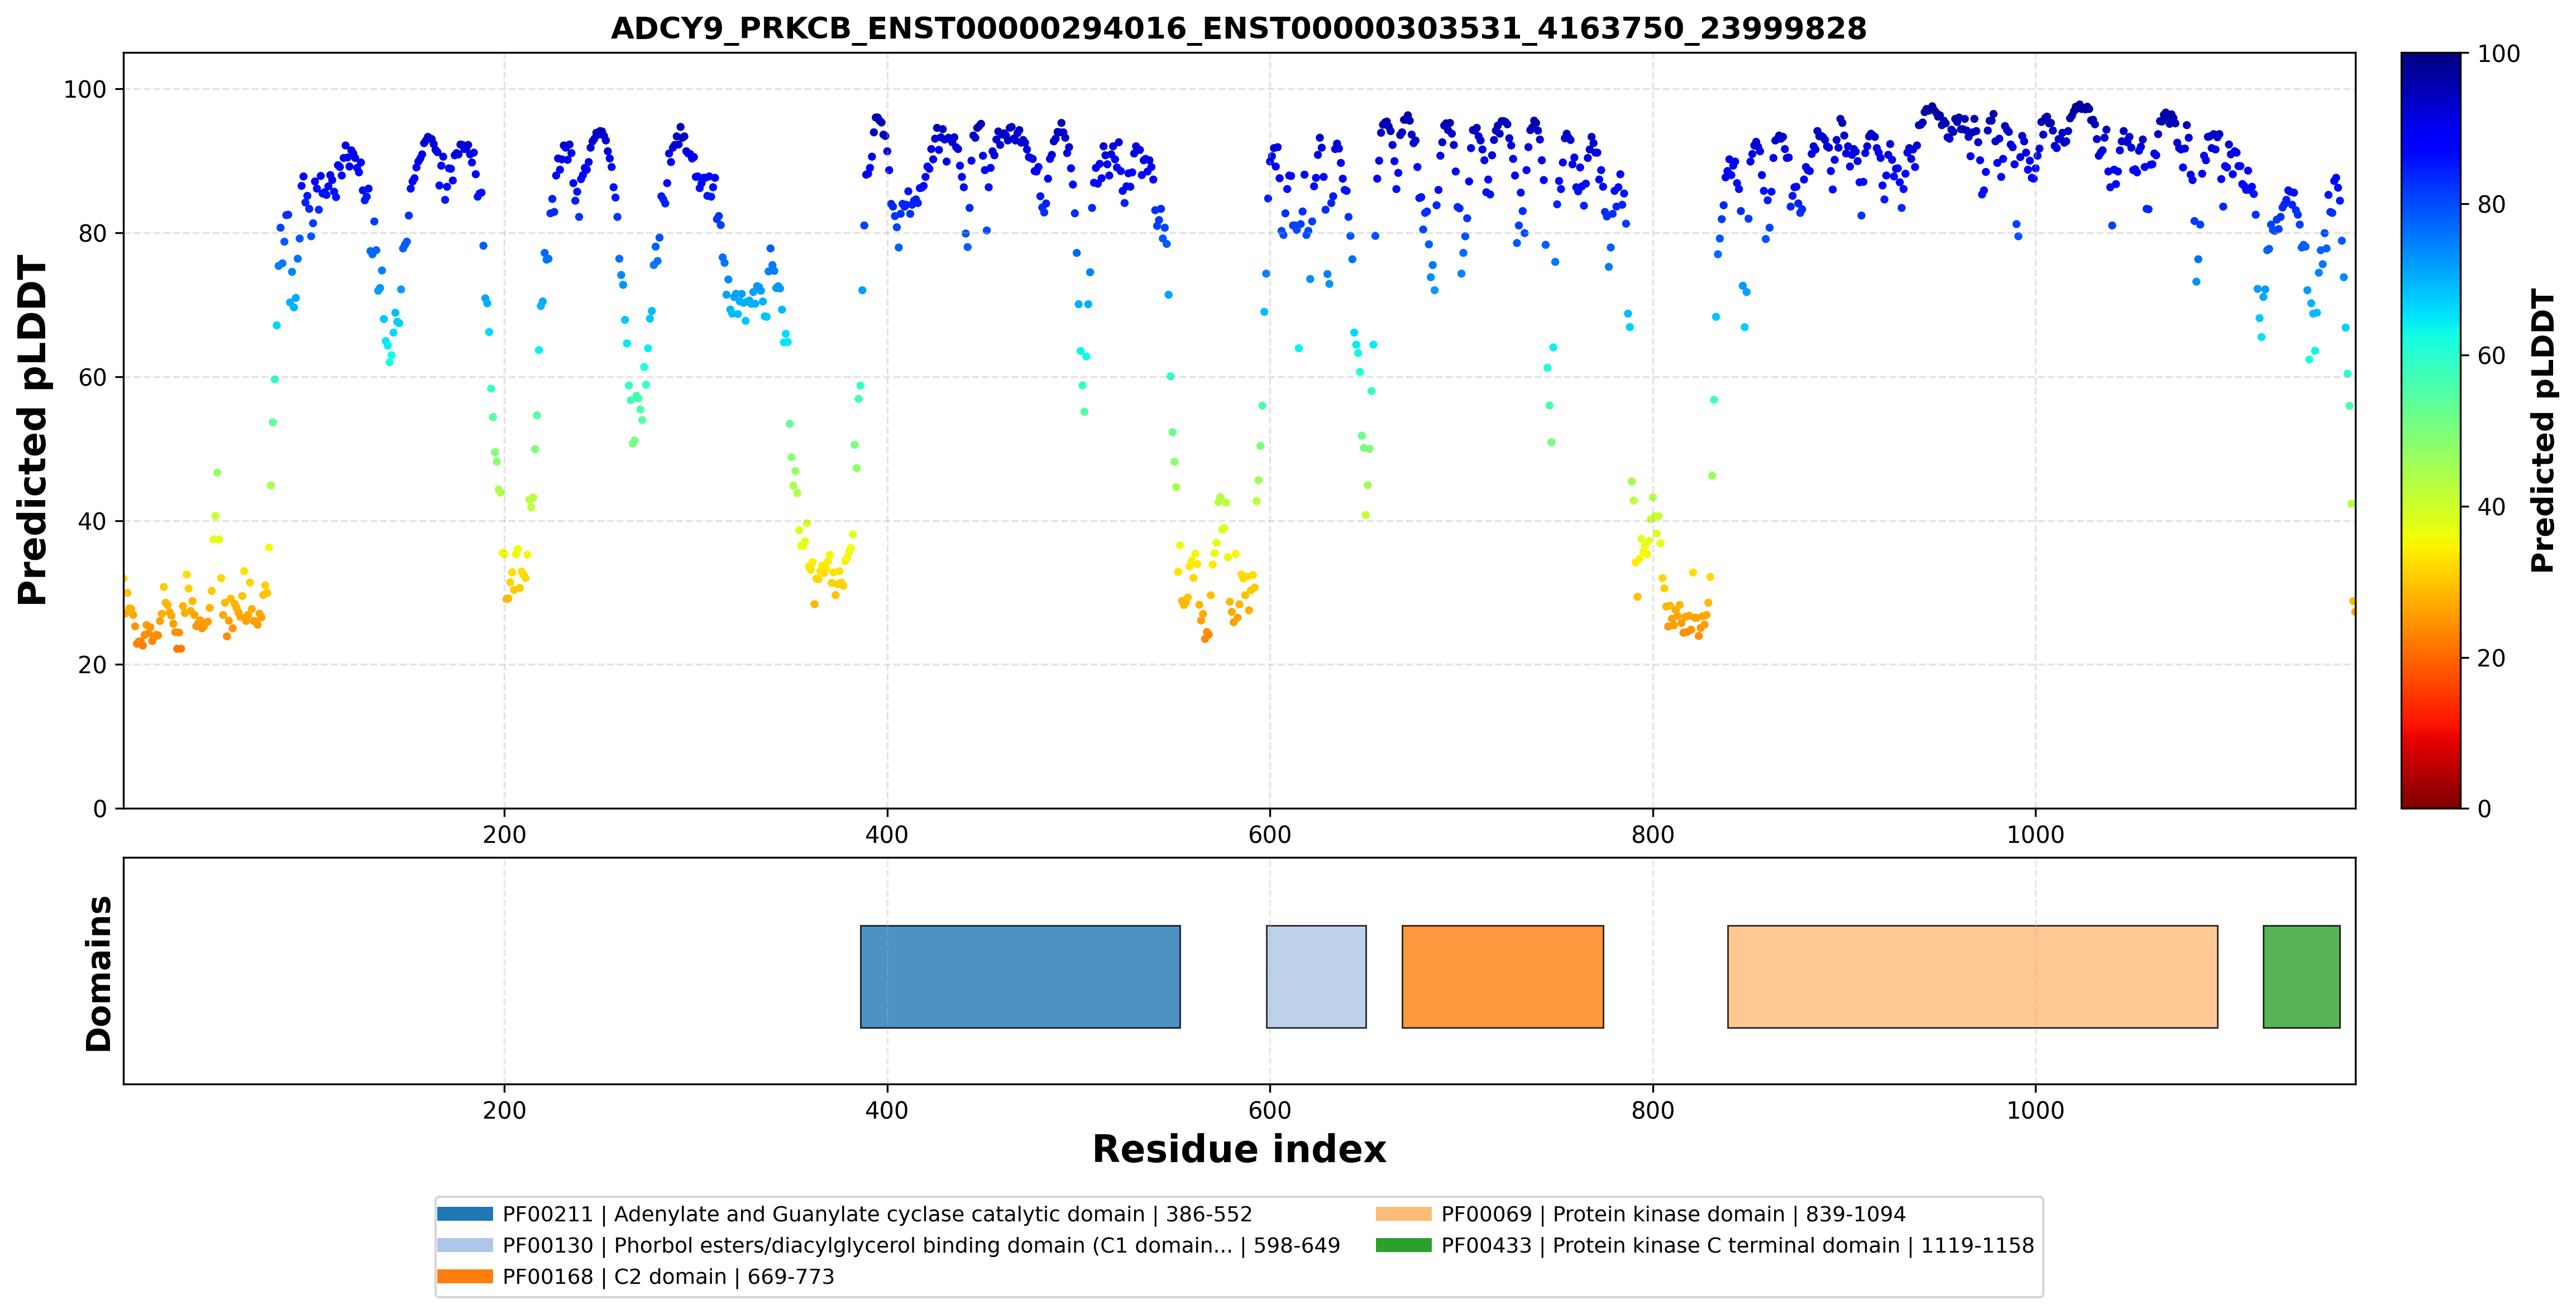Click the left Predicted pLDDT axis label
Image resolution: width=2576 pixels, height=1314 pixels.
click(33, 431)
